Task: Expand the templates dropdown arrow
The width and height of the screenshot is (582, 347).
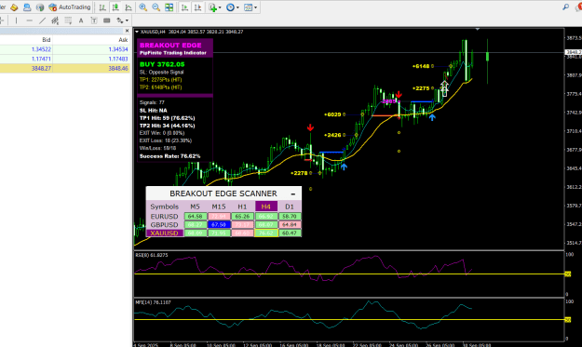Action: [x=255, y=7]
